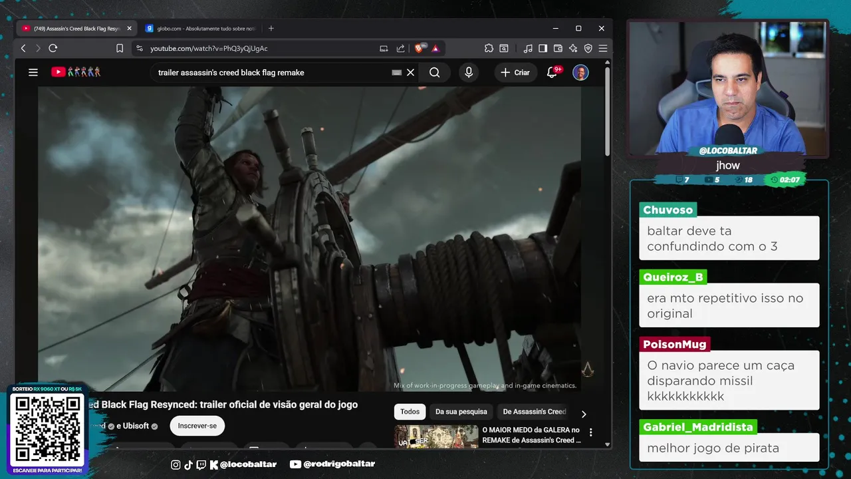Click the video player to pause
Screen dimensions: 851x479
(x=309, y=239)
